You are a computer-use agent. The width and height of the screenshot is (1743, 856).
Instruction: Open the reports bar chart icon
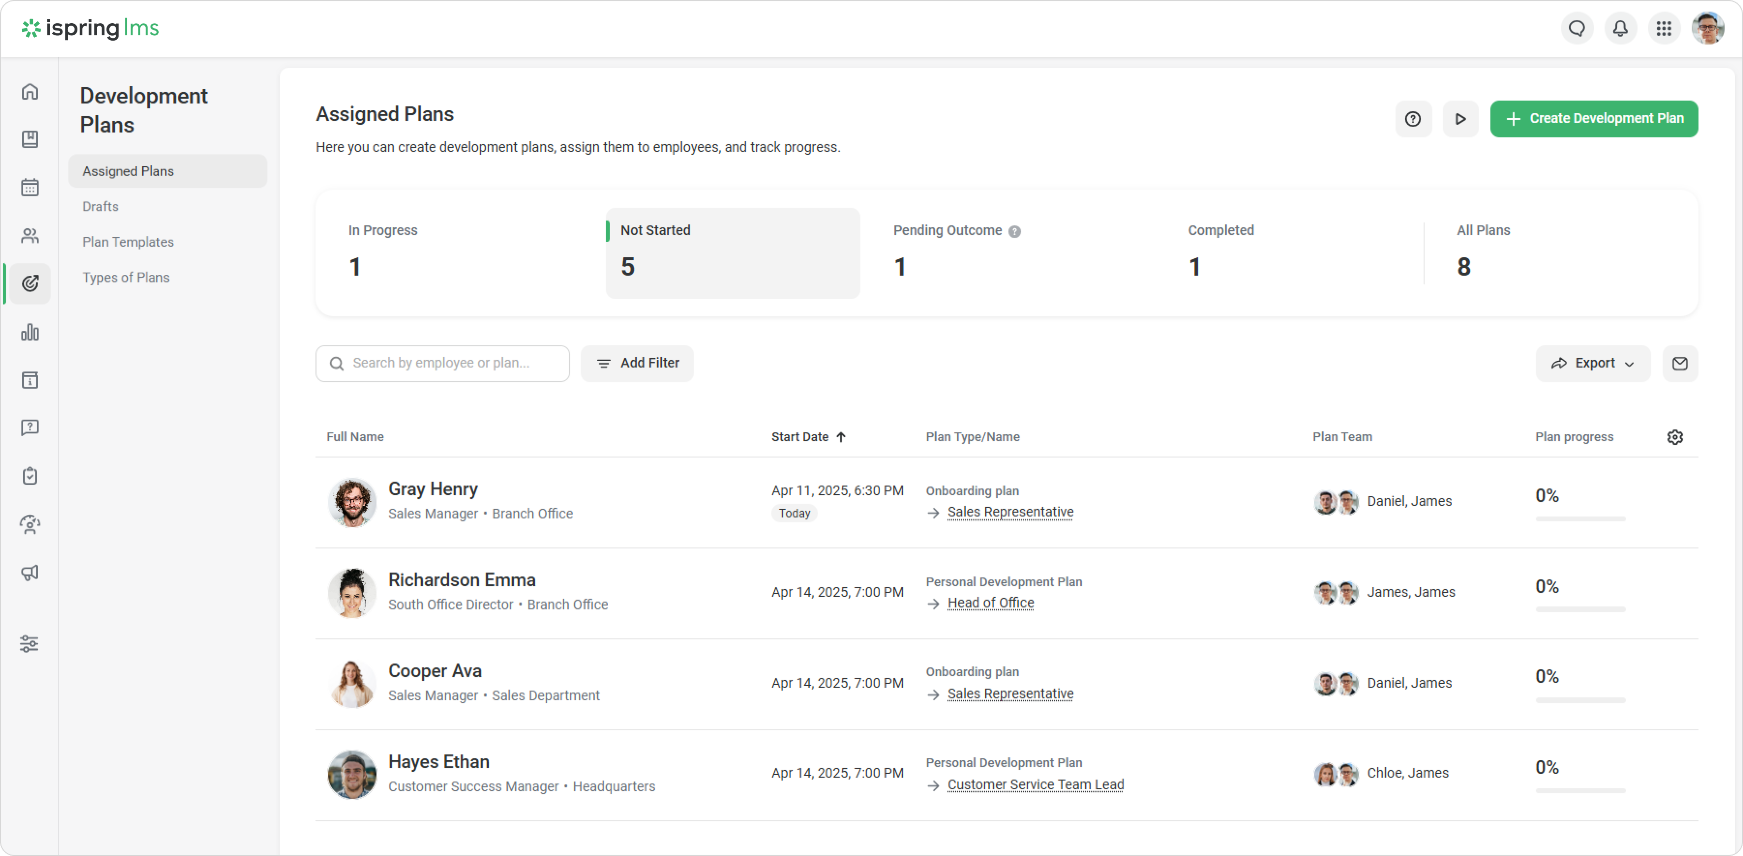point(30,332)
